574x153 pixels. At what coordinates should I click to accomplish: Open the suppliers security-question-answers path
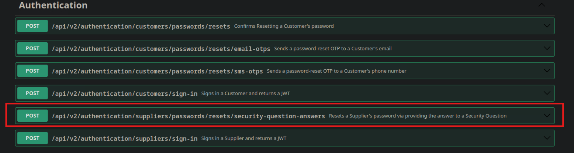pos(188,116)
